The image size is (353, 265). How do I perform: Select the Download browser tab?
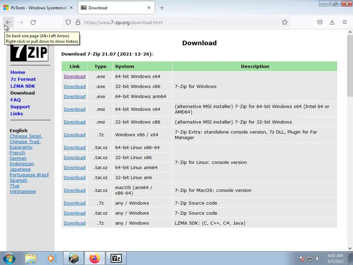point(116,8)
